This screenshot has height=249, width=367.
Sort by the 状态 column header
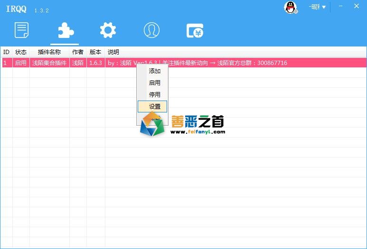tap(21, 52)
